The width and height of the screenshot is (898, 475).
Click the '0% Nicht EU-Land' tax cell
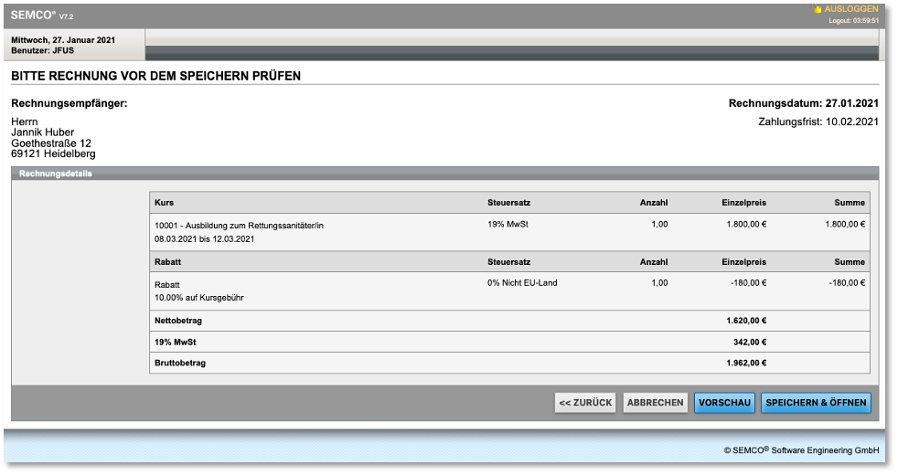coord(522,282)
